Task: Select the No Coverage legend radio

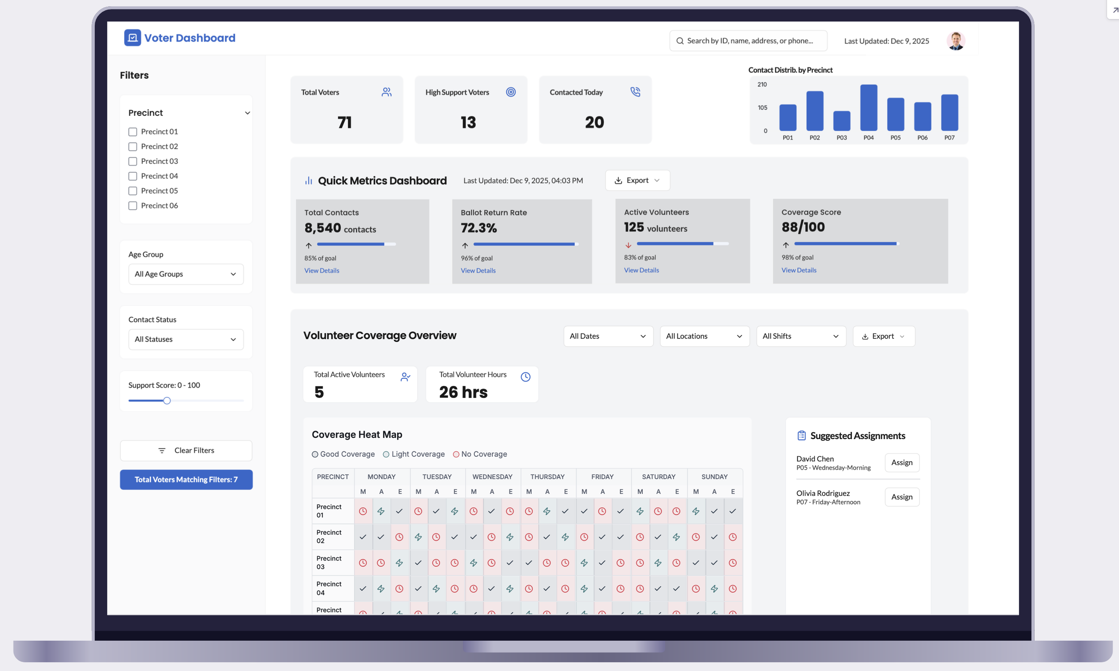Action: (x=456, y=454)
